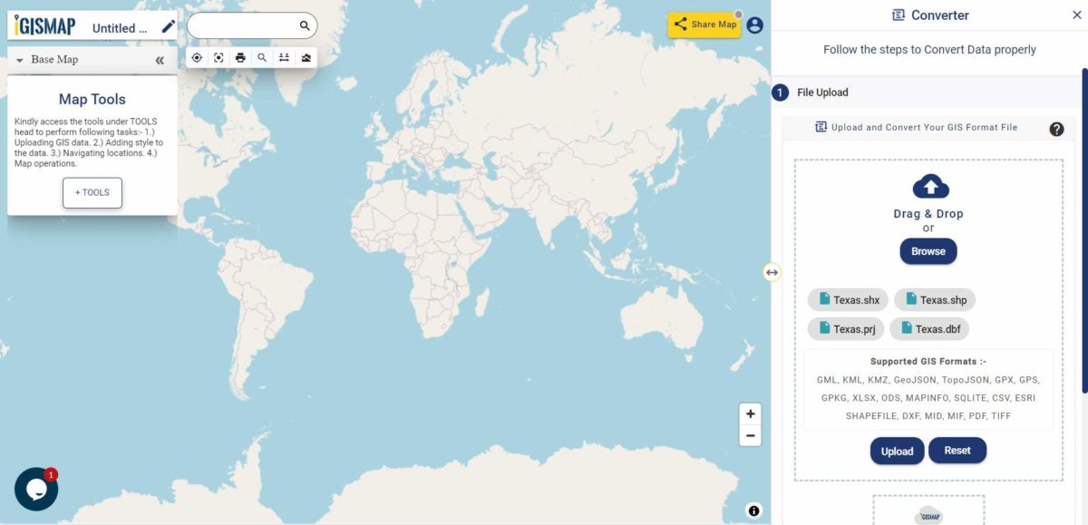Image resolution: width=1088 pixels, height=525 pixels.
Task: Click the Upload button to convert files
Action: 897,451
